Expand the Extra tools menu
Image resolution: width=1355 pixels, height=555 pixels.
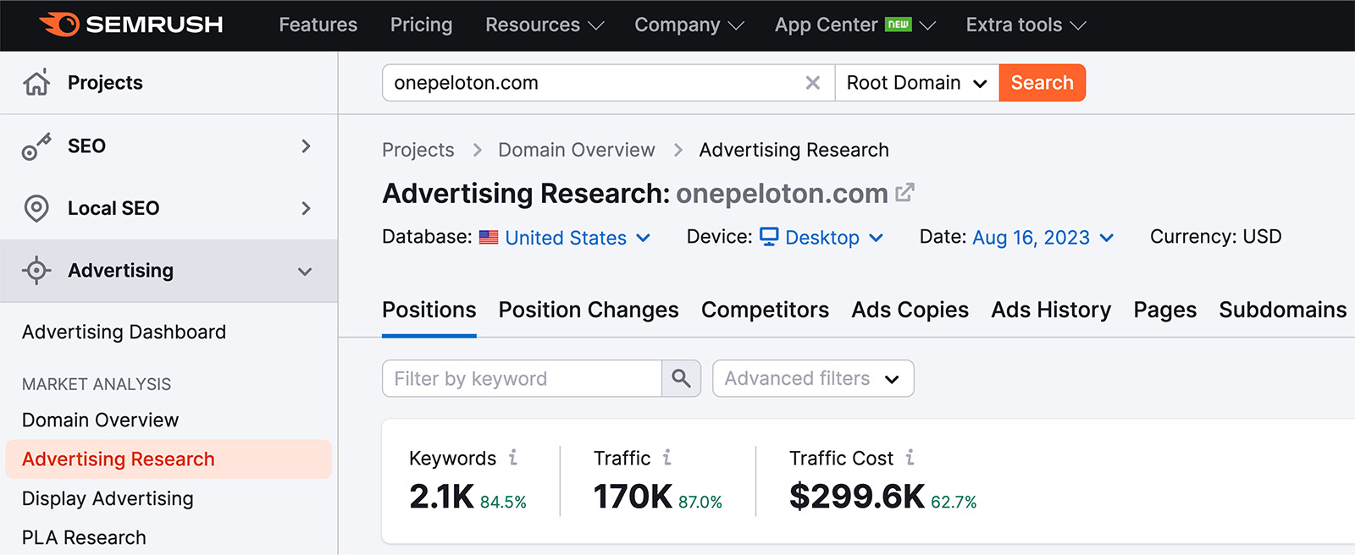point(1026,25)
